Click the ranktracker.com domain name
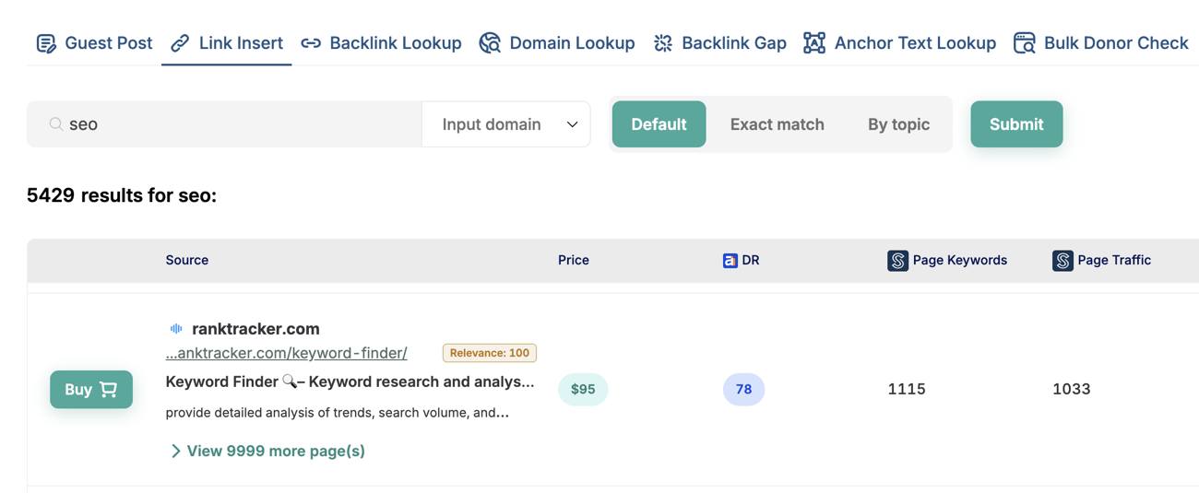The image size is (1199, 493). pyautogui.click(x=255, y=329)
